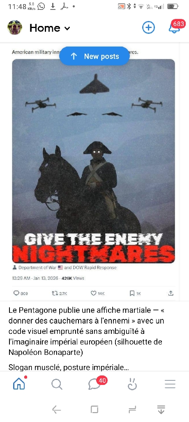Open Chat messages with 40 badge

pos(94,384)
